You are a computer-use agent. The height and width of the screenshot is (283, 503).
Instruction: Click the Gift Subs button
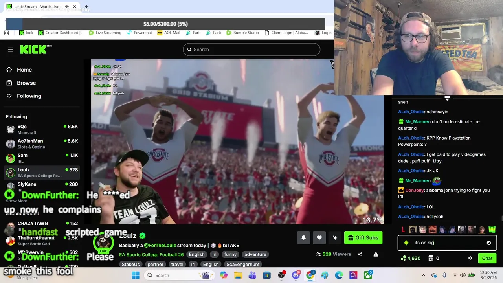[363, 237]
